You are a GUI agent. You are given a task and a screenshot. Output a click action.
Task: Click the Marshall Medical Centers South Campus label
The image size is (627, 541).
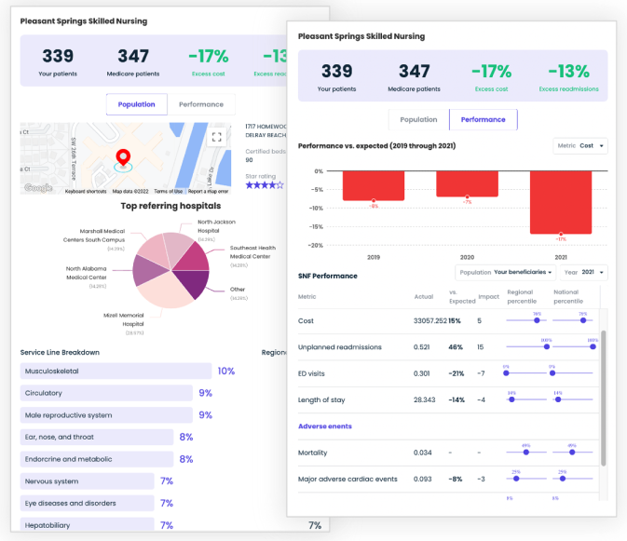pos(94,236)
